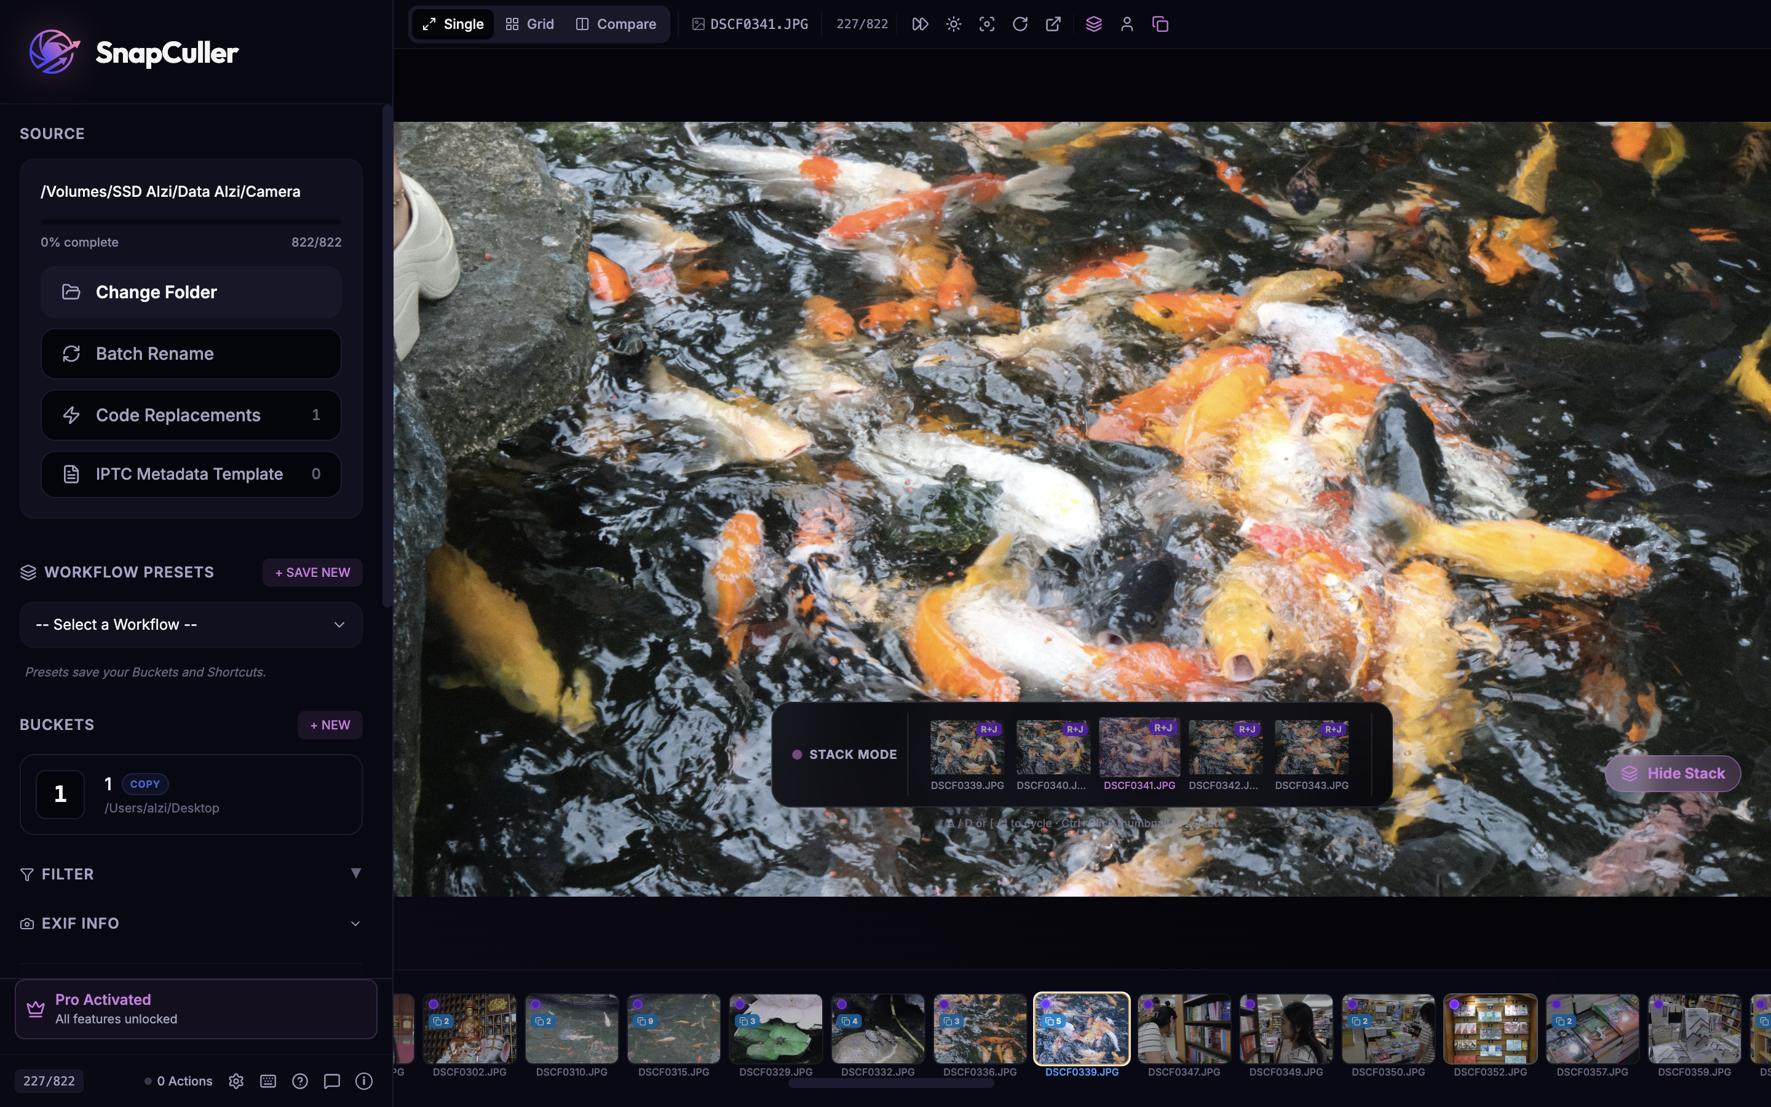Select DSCF0329.JPG filmstrip thumbnail

tap(775, 1029)
